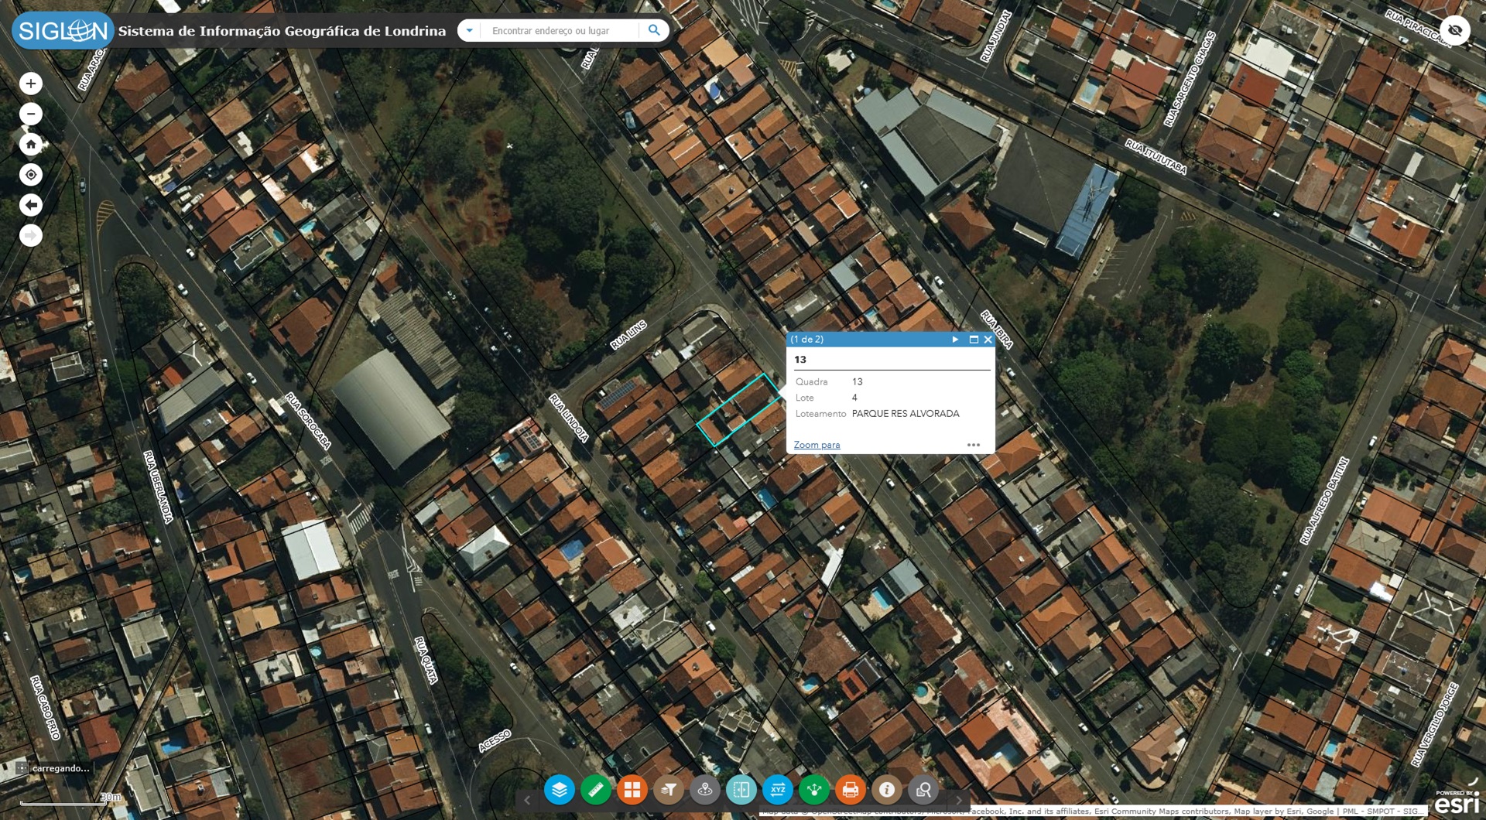The image size is (1486, 820).
Task: Click the magnifier search button
Action: tap(654, 30)
